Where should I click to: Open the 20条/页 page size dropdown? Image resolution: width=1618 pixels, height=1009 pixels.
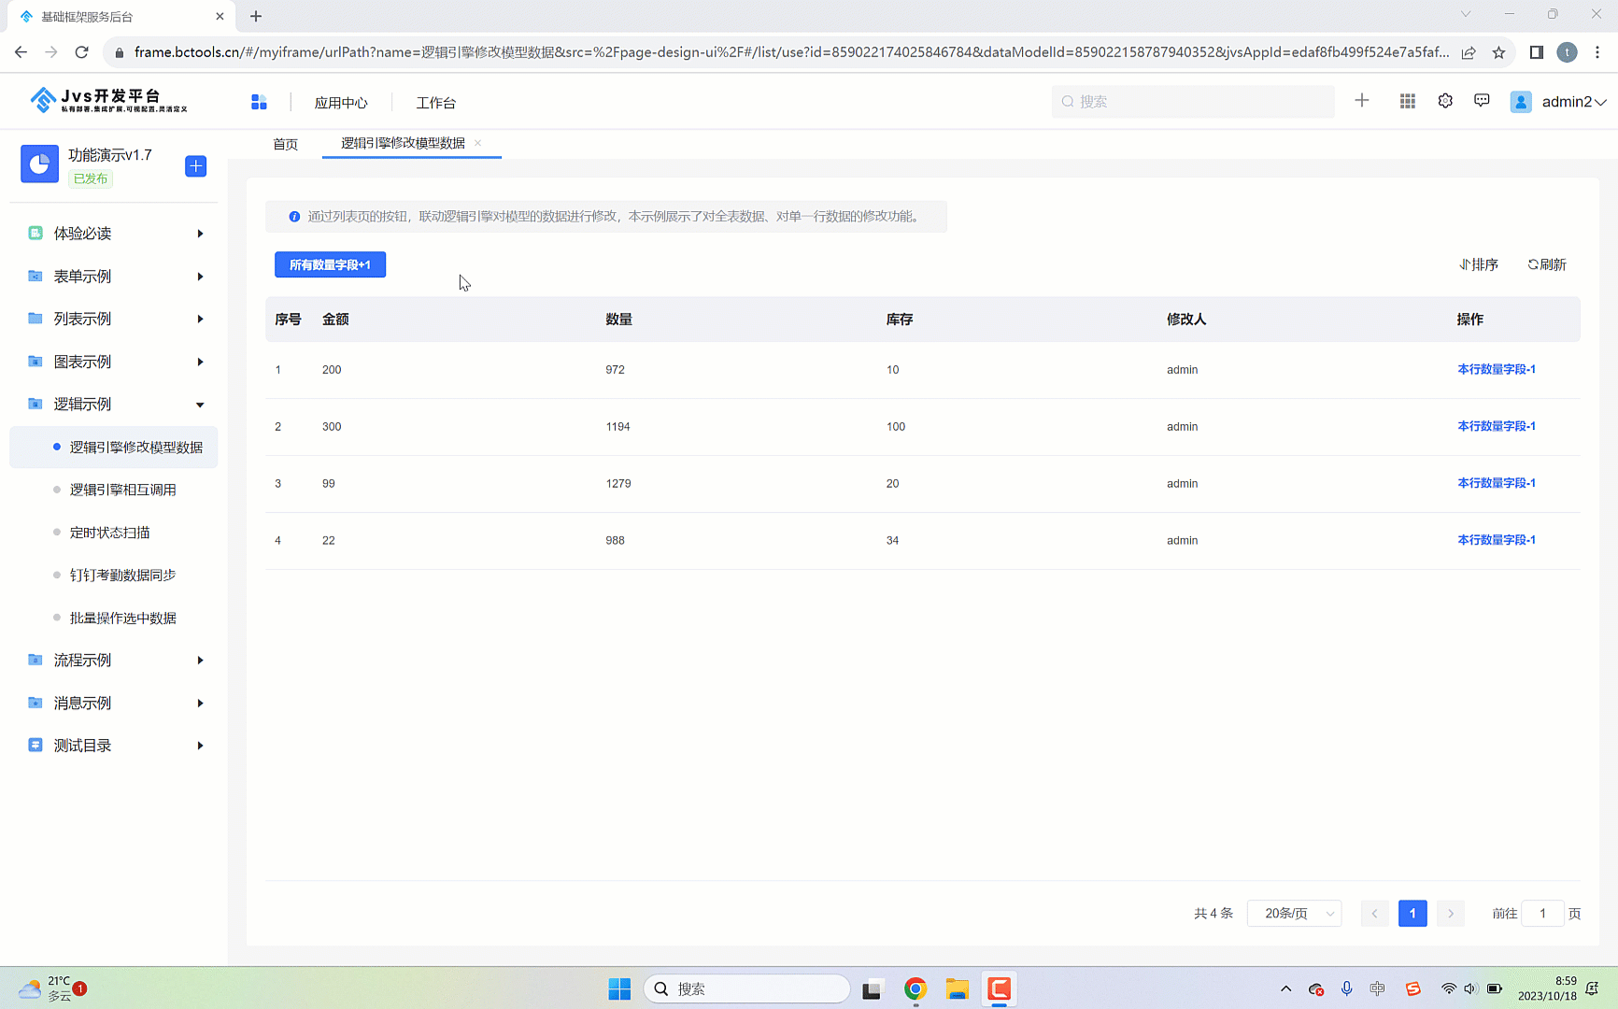pos(1295,913)
